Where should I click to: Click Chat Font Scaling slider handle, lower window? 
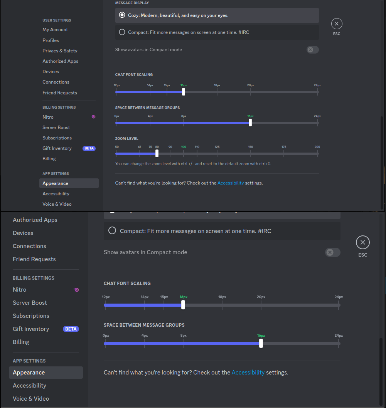tap(183, 305)
